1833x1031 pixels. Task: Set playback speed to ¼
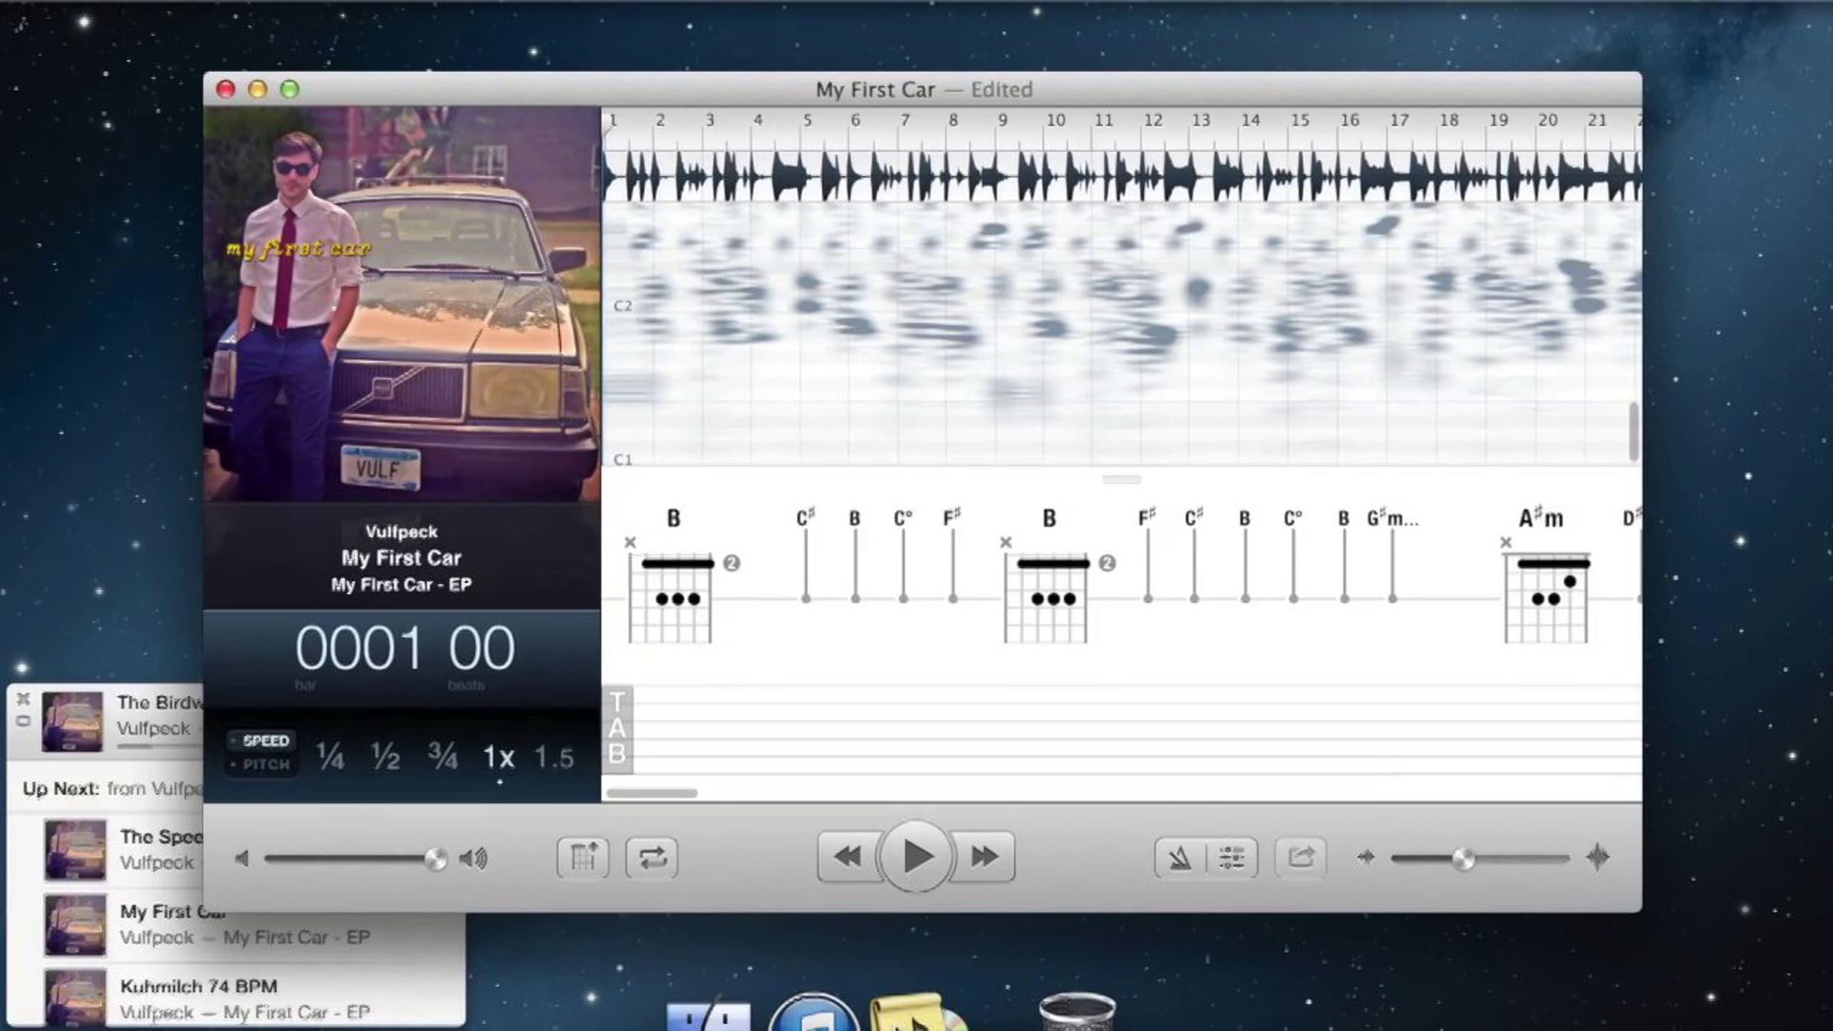[330, 757]
